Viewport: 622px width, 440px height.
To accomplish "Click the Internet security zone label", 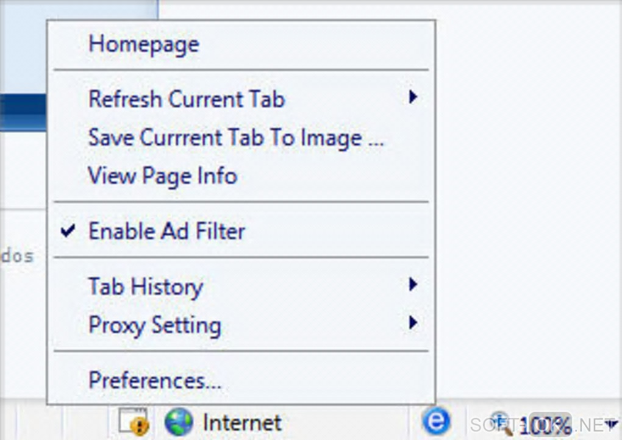I will [x=242, y=422].
